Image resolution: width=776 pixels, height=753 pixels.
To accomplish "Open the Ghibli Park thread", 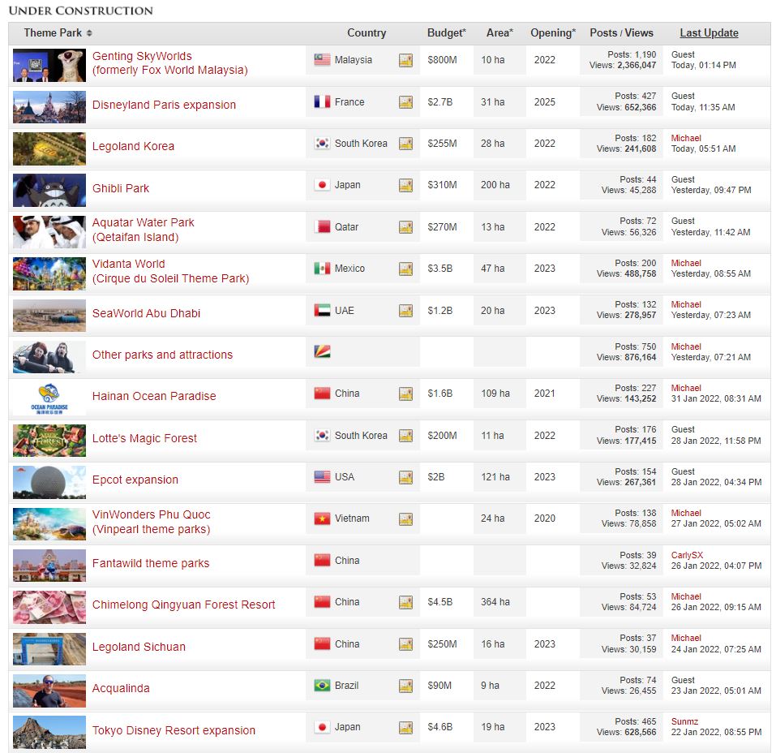I will (x=121, y=188).
